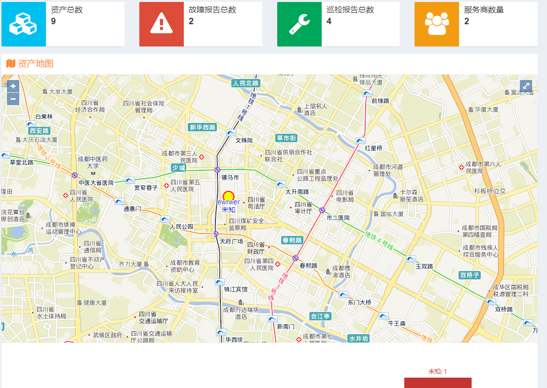The width and height of the screenshot is (547, 388).
Task: Click the red 未知 chart bar
Action: pyautogui.click(x=437, y=383)
